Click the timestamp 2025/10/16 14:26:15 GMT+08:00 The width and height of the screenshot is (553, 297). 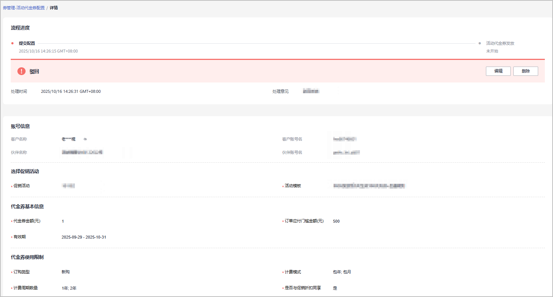(48, 51)
